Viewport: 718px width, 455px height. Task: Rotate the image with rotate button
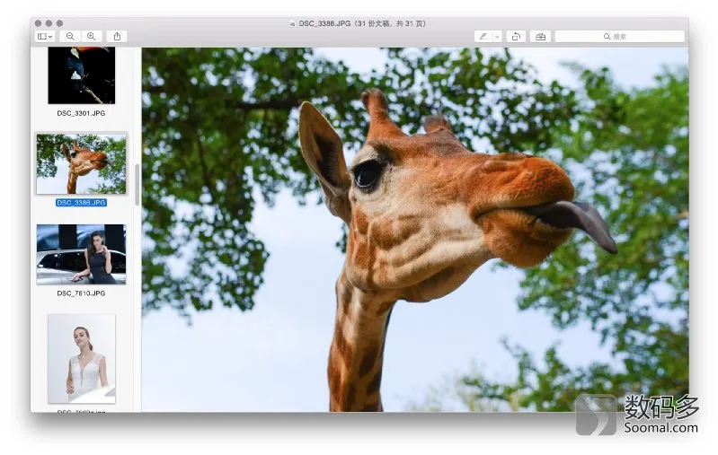516,37
